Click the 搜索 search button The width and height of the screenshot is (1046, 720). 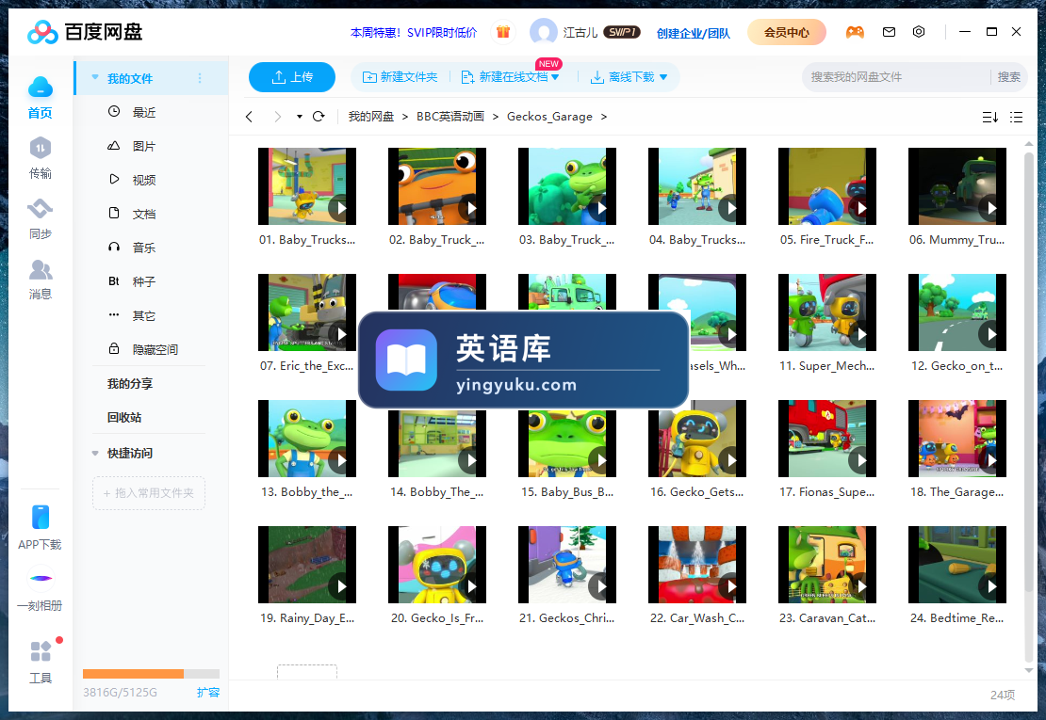tap(1008, 76)
